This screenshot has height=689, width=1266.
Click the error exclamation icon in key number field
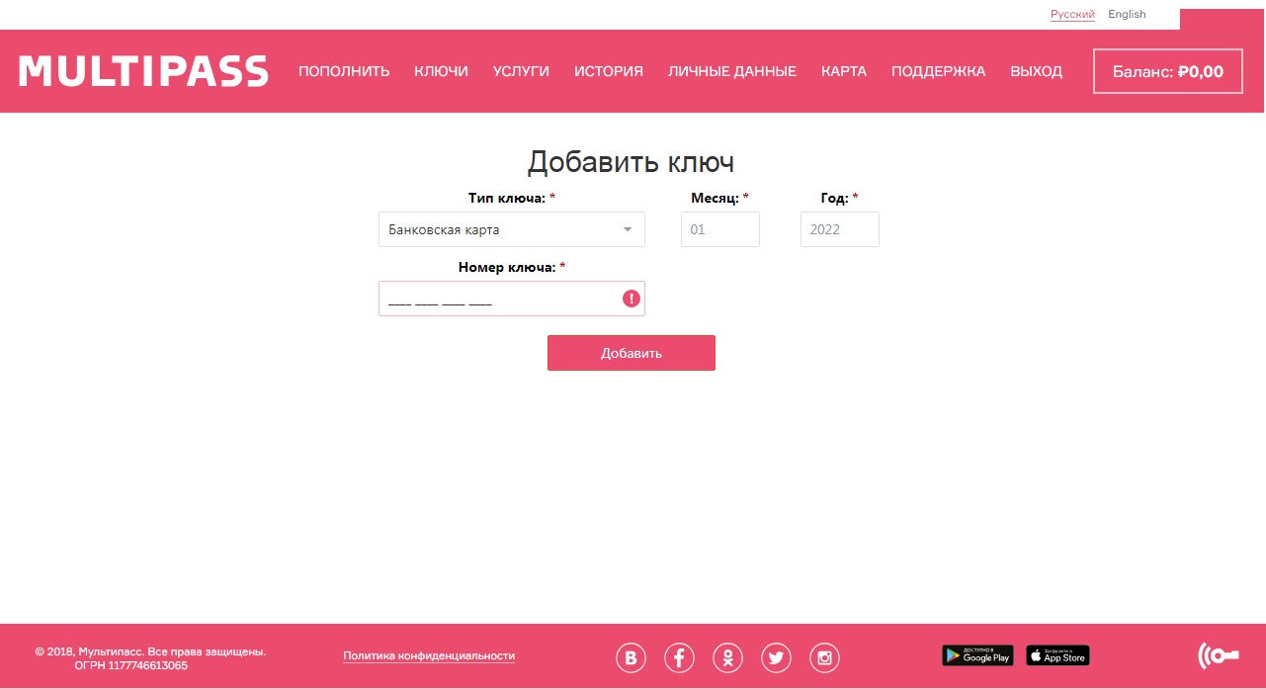click(x=632, y=299)
